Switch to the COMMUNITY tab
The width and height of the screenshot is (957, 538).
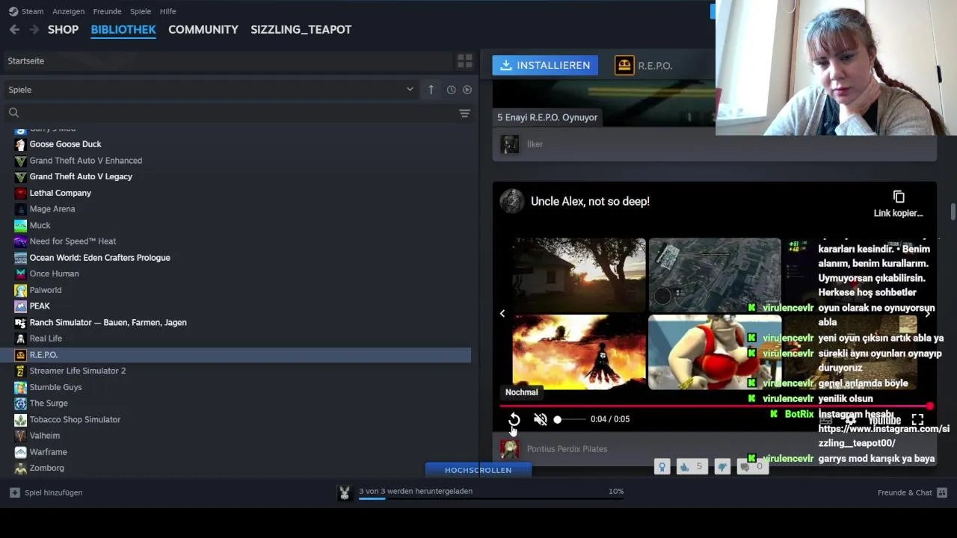coord(203,29)
